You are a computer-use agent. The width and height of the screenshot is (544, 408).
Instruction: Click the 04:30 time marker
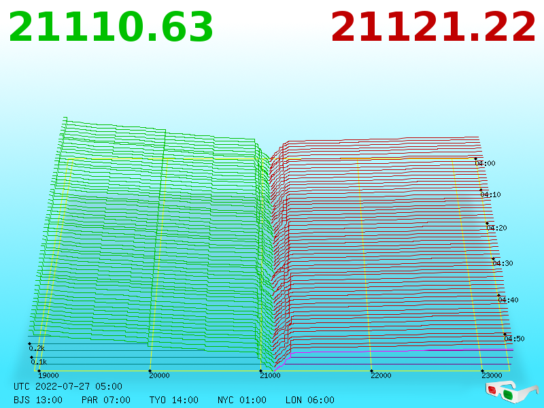coord(503,263)
